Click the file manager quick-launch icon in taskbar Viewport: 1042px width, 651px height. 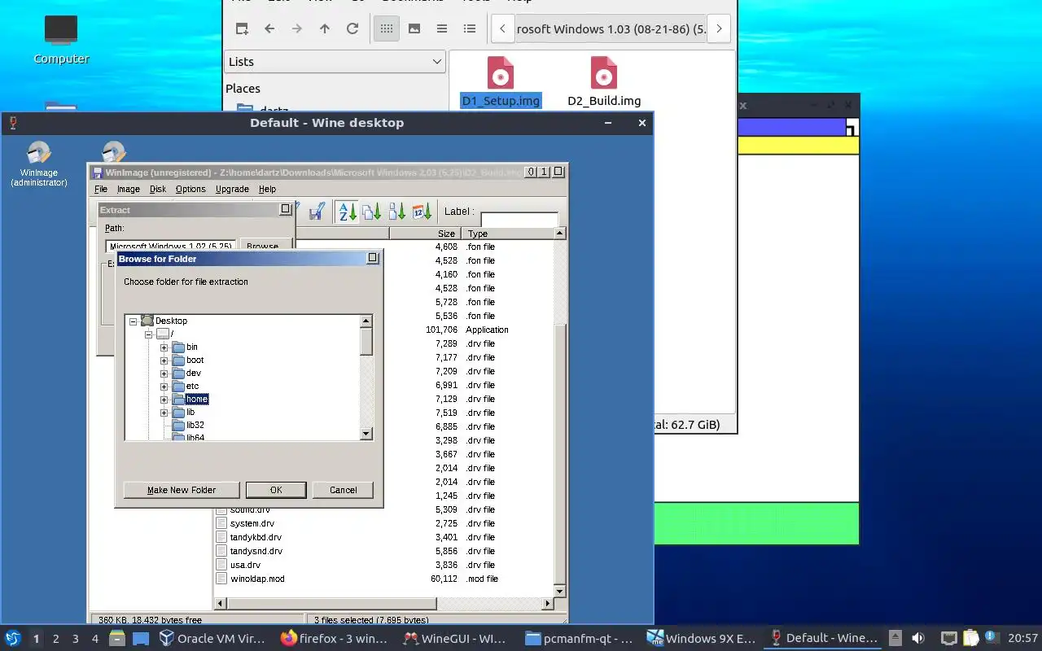click(116, 639)
